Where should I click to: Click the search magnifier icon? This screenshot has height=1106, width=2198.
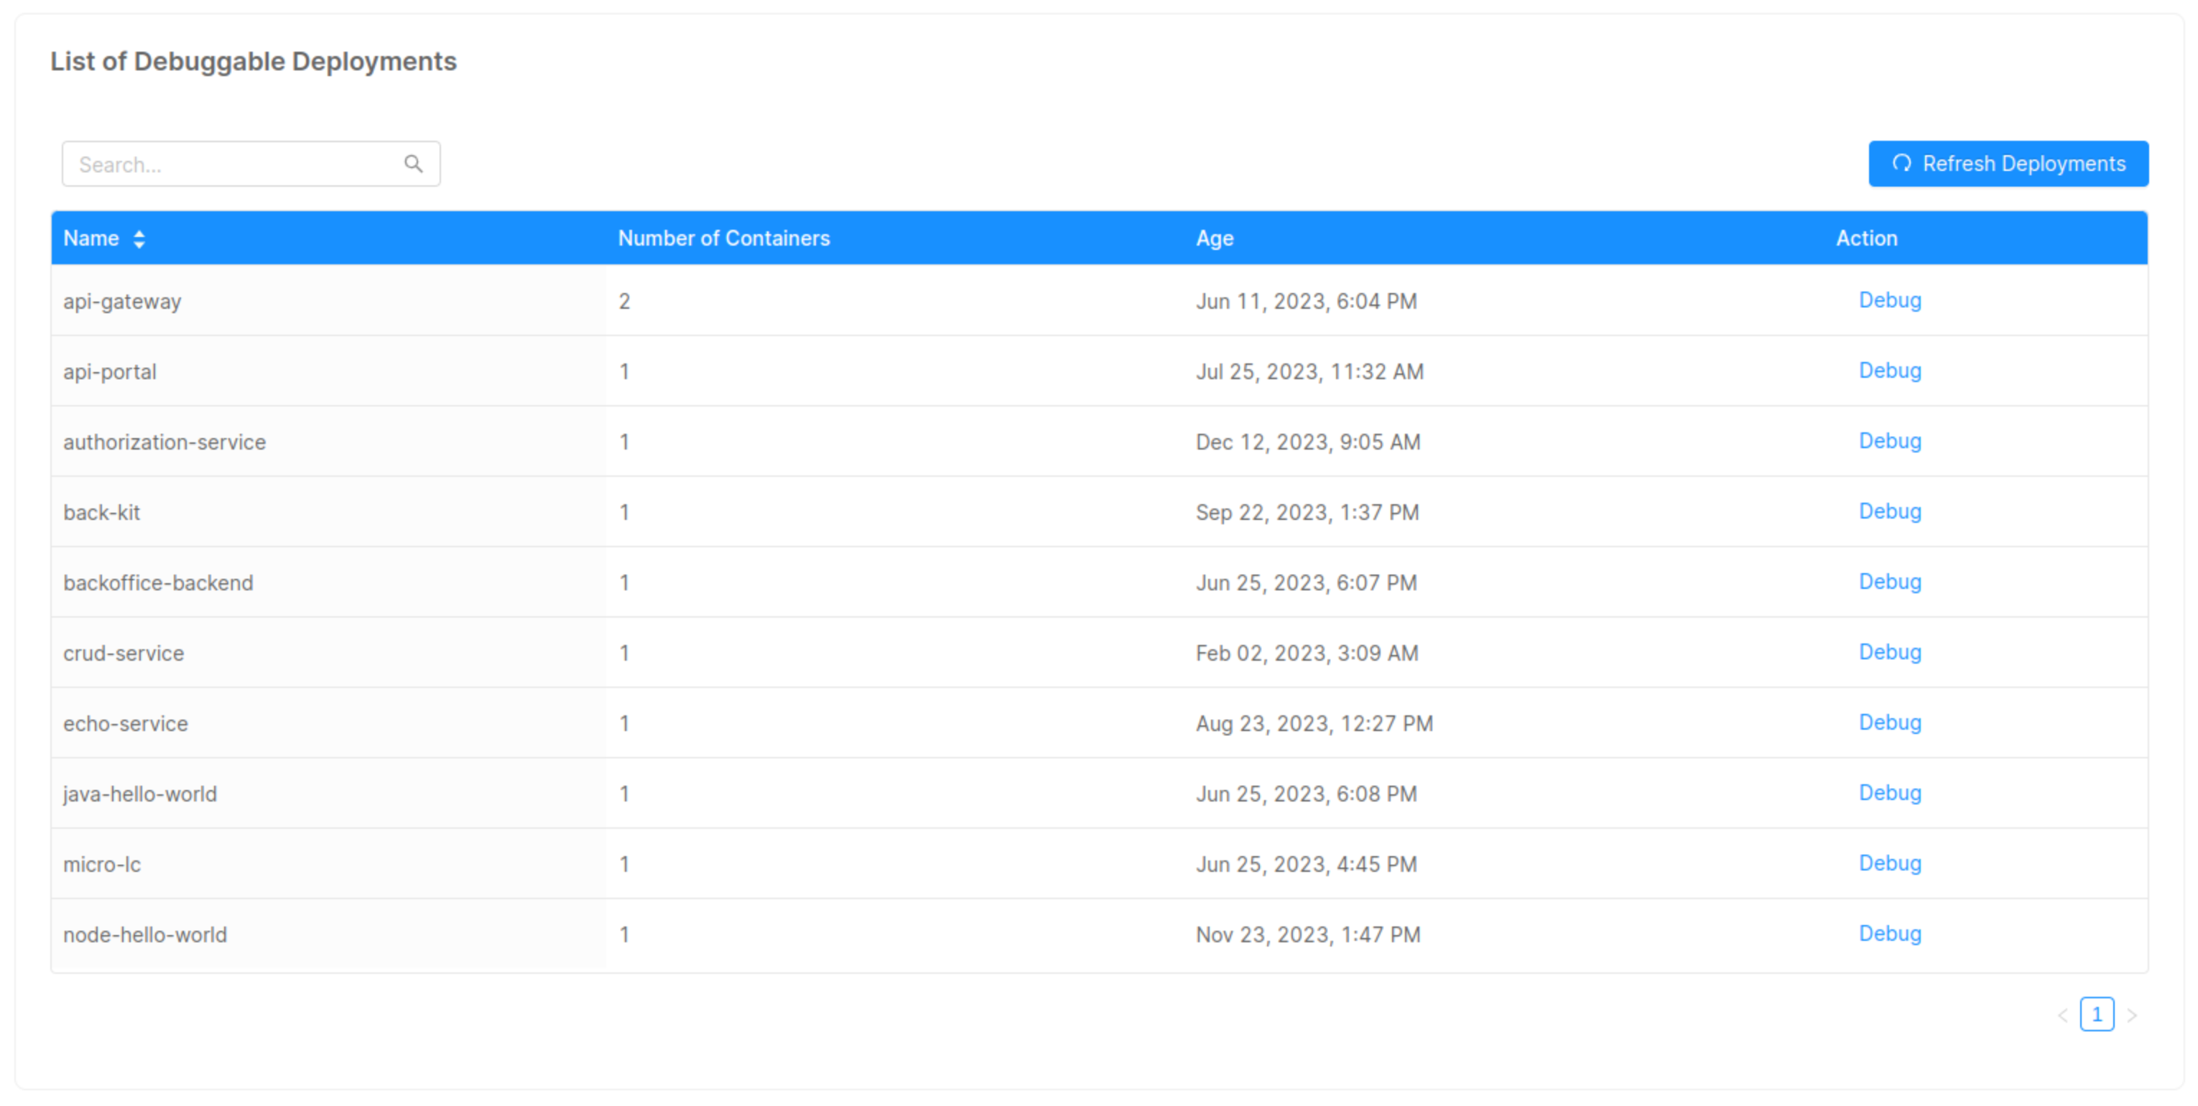[413, 164]
